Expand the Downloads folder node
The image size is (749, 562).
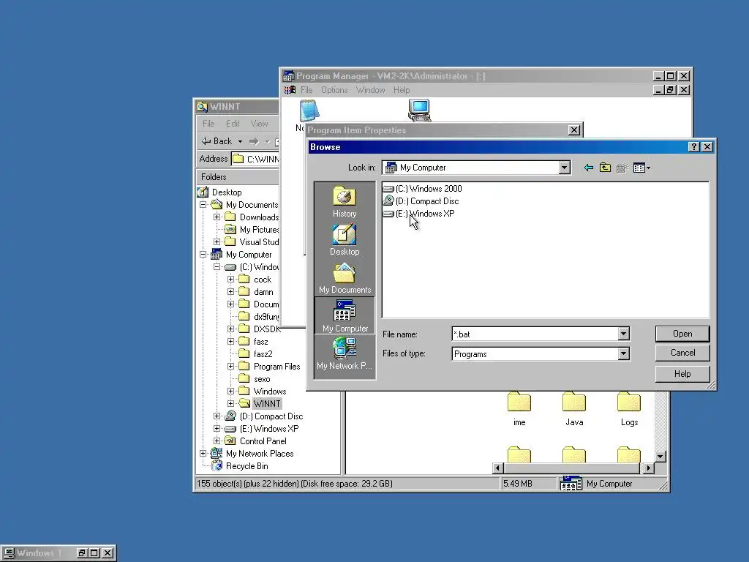pyautogui.click(x=217, y=217)
